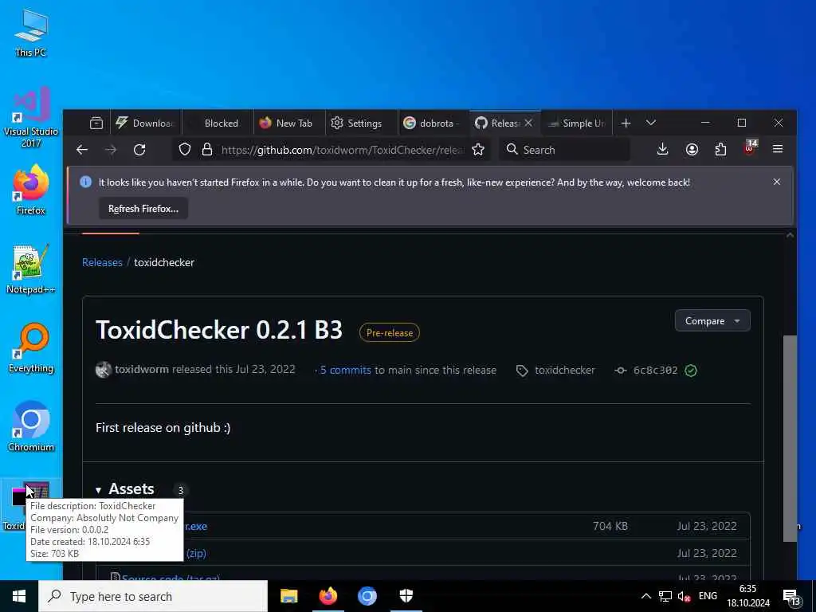Open the Windows Start menu
Screen dimensions: 816x612
pos(19,596)
